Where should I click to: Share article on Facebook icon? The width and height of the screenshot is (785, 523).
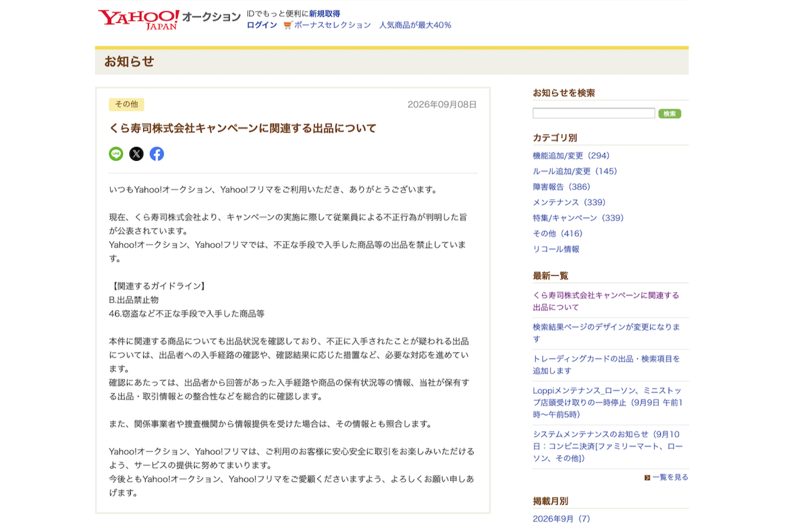(x=156, y=154)
